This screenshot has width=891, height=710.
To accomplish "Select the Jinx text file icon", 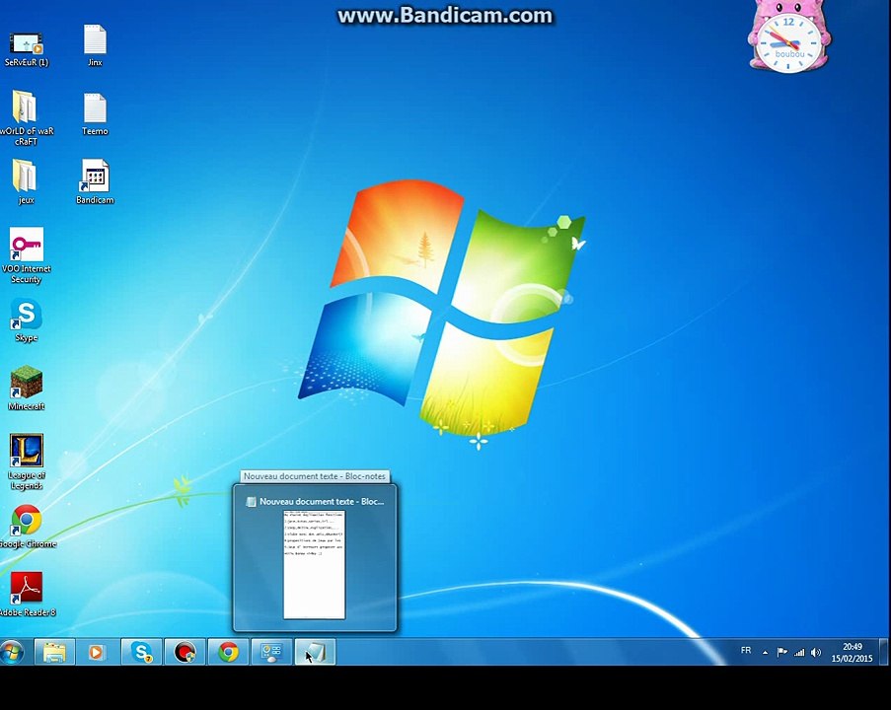I will (x=95, y=45).
